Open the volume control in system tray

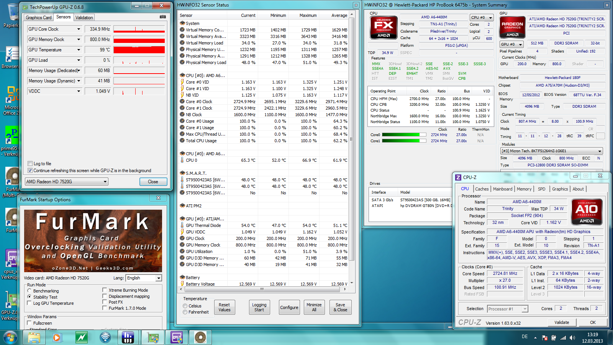(572, 338)
